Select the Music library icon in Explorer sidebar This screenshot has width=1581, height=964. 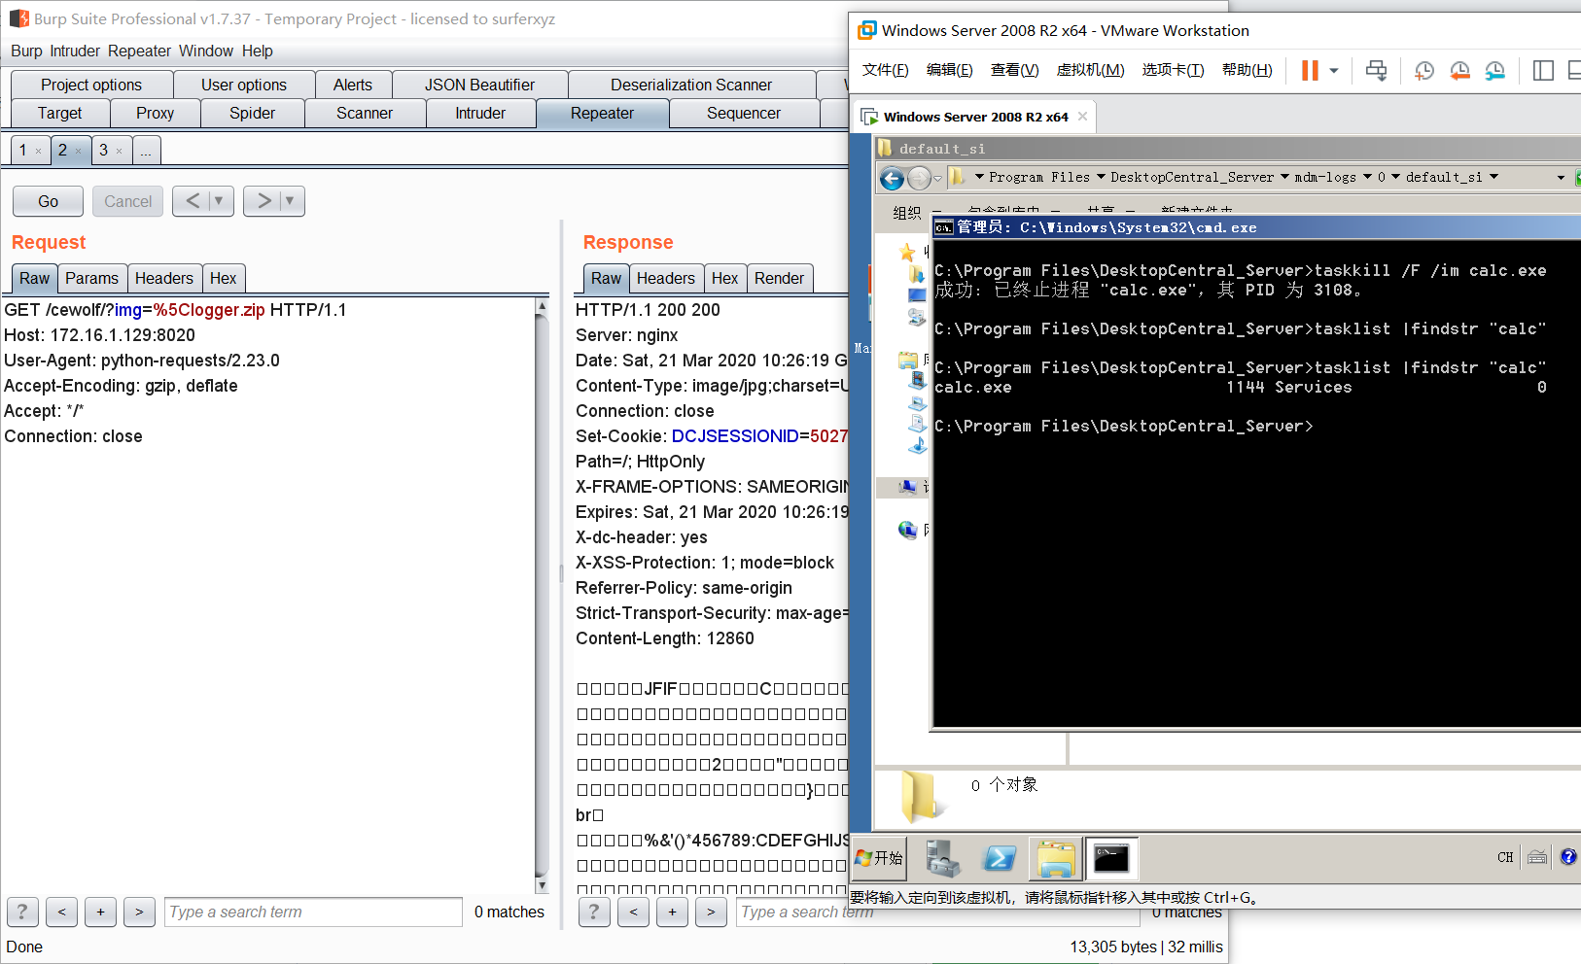point(917,445)
